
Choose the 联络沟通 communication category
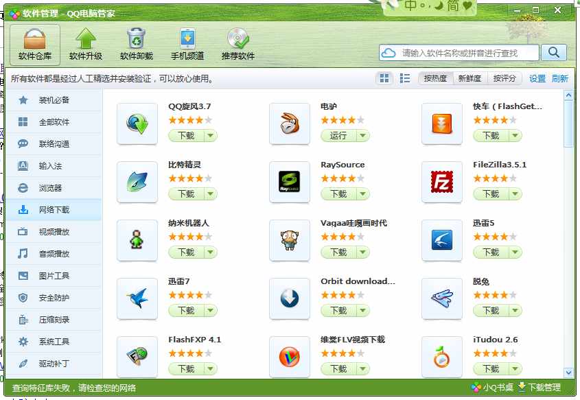(x=54, y=144)
